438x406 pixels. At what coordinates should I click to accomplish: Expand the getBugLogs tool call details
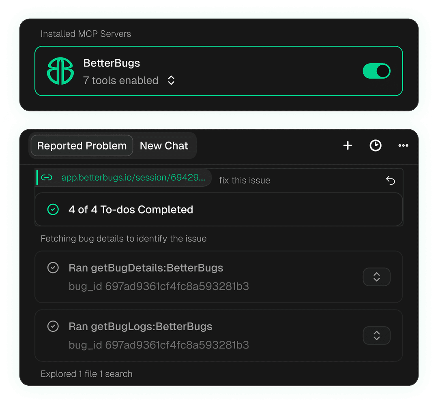tap(376, 335)
